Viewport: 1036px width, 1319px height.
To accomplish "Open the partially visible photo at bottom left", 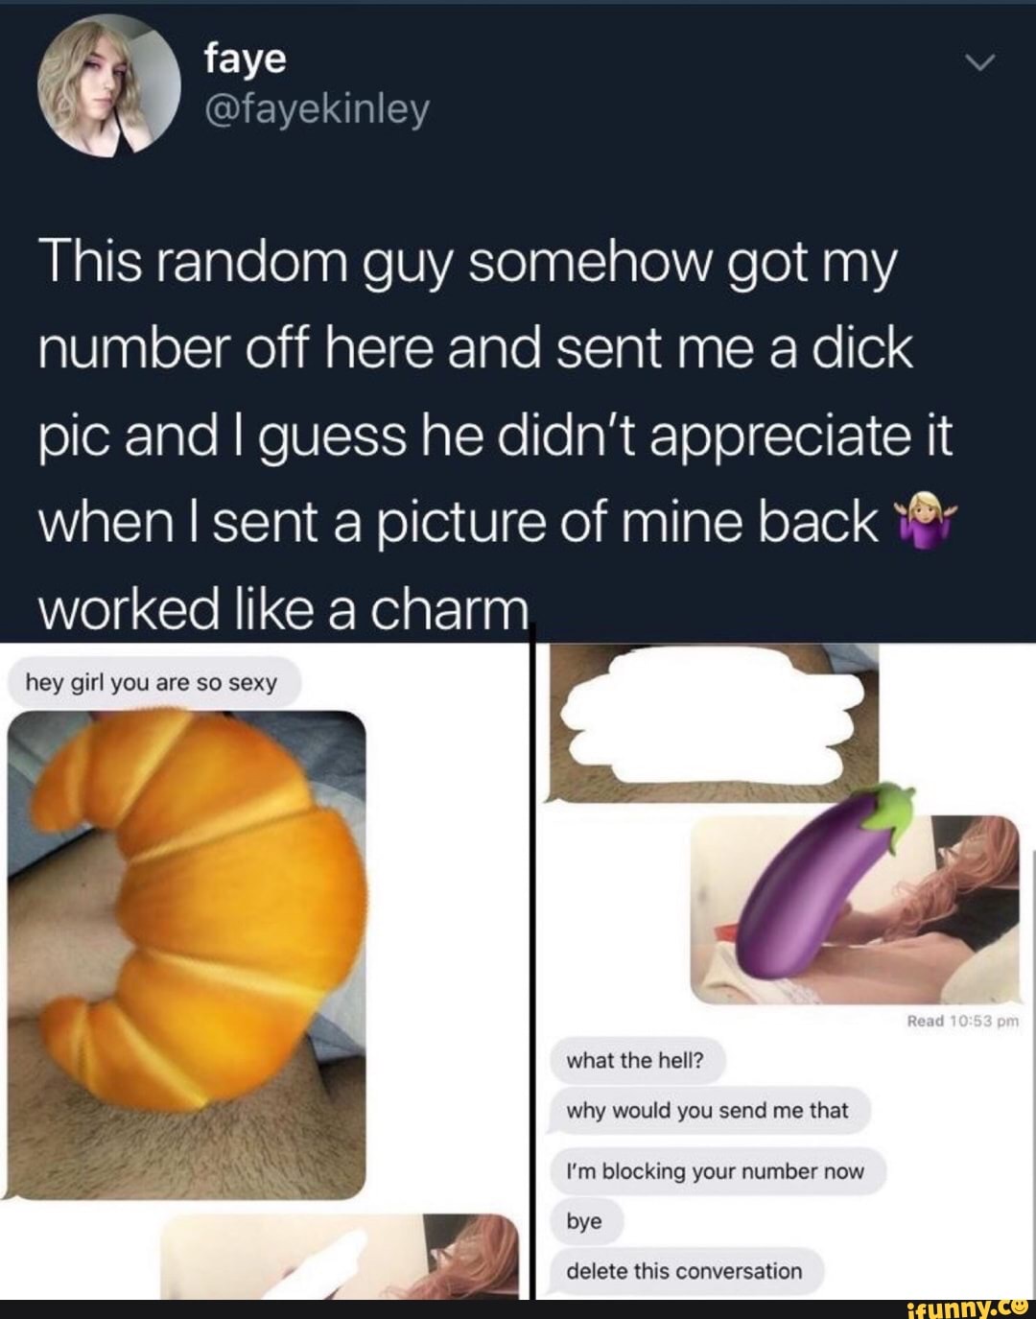I will click(x=340, y=1255).
